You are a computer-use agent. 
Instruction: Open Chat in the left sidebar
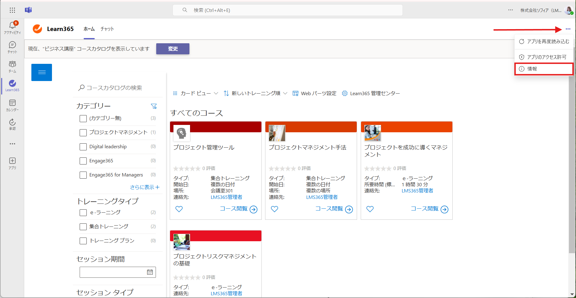[12, 47]
